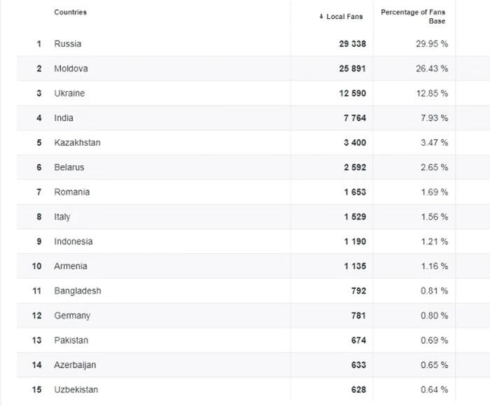
Task: Click Indonesia in the list
Action: point(73,241)
